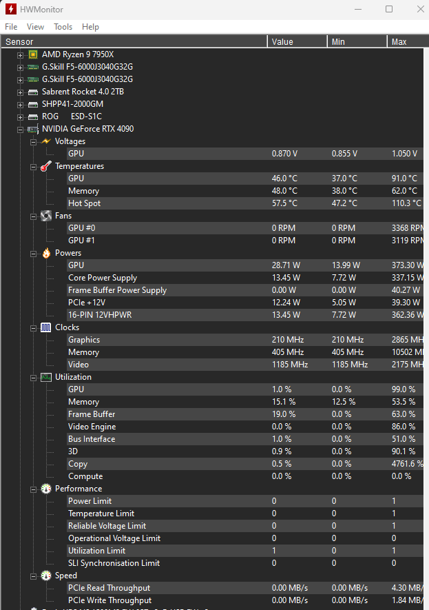Collapse the NVIDIA GeForce RTX 4090 node
Viewport: 429px width, 610px height.
click(x=20, y=130)
